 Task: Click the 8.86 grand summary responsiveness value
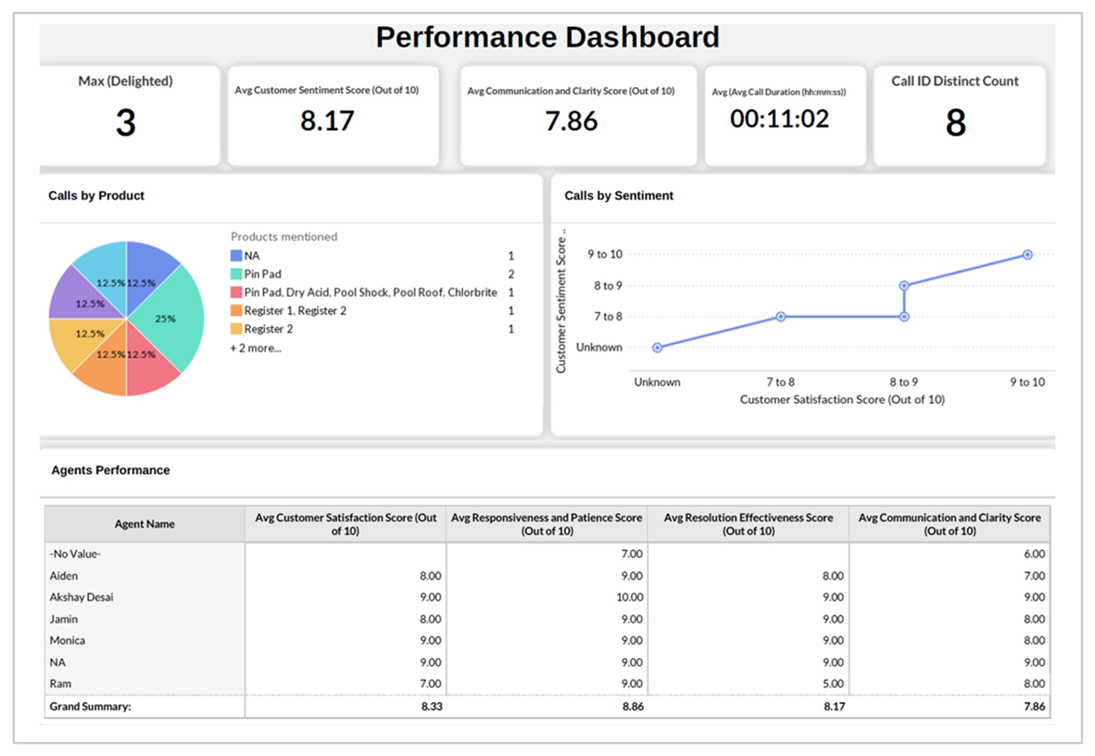click(x=633, y=706)
